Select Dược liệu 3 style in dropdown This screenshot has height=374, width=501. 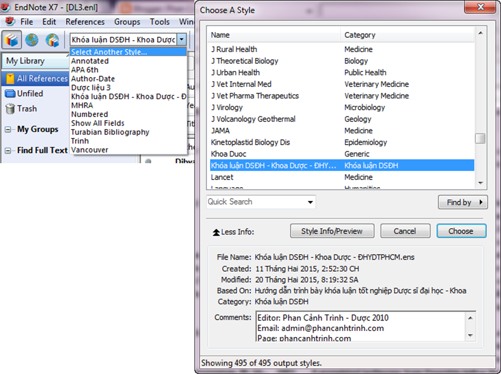(128, 88)
